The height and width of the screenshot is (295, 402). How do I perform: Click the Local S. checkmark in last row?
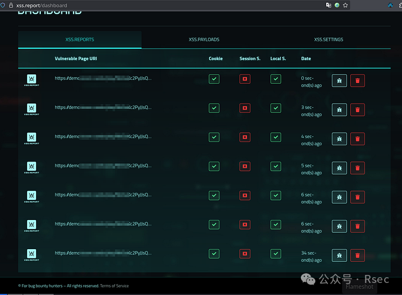pyautogui.click(x=276, y=254)
